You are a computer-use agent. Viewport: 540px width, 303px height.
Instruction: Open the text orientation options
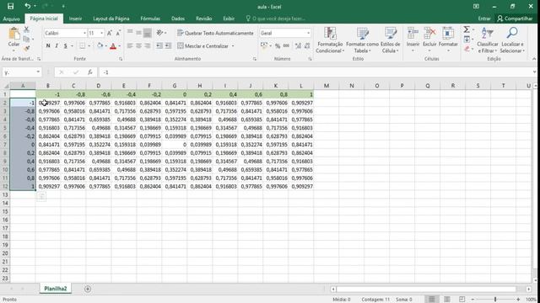[x=160, y=33]
